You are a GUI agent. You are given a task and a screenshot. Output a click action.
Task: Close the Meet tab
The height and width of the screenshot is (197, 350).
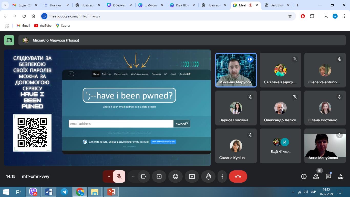257,5
